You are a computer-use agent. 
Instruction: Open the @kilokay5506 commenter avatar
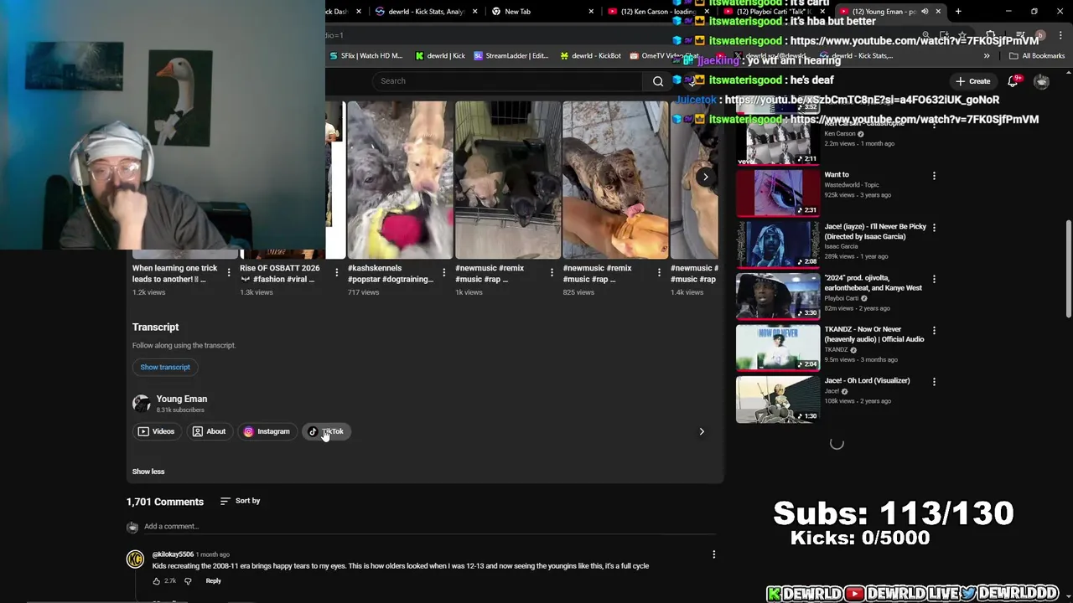pyautogui.click(x=135, y=559)
